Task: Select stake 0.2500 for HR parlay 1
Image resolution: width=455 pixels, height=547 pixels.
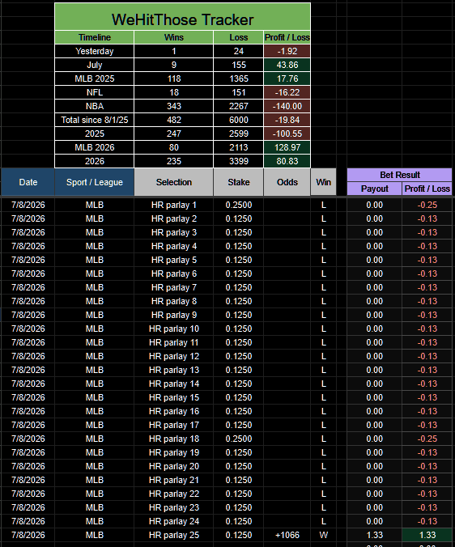Action: (x=238, y=205)
